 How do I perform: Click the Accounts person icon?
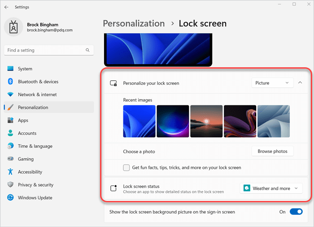10,133
